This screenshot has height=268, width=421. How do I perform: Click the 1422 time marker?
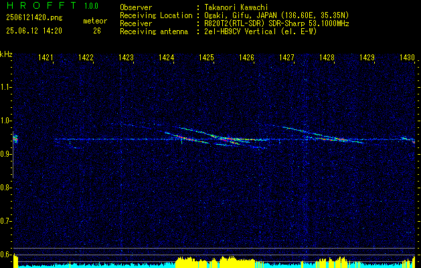click(x=86, y=57)
